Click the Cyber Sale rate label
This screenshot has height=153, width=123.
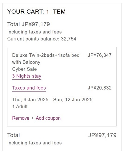pos(25,69)
